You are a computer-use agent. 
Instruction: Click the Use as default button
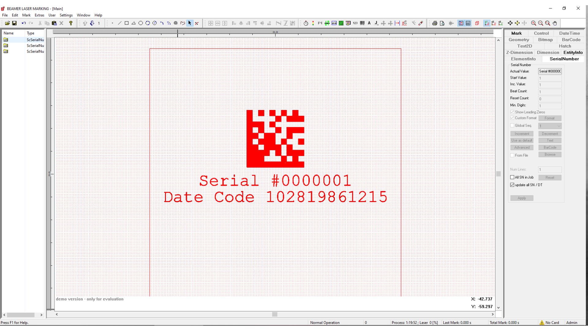[522, 140]
